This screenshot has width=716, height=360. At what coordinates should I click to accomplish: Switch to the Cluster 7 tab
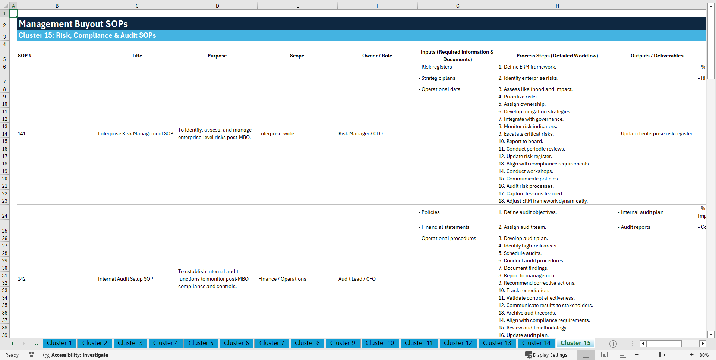pos(272,343)
